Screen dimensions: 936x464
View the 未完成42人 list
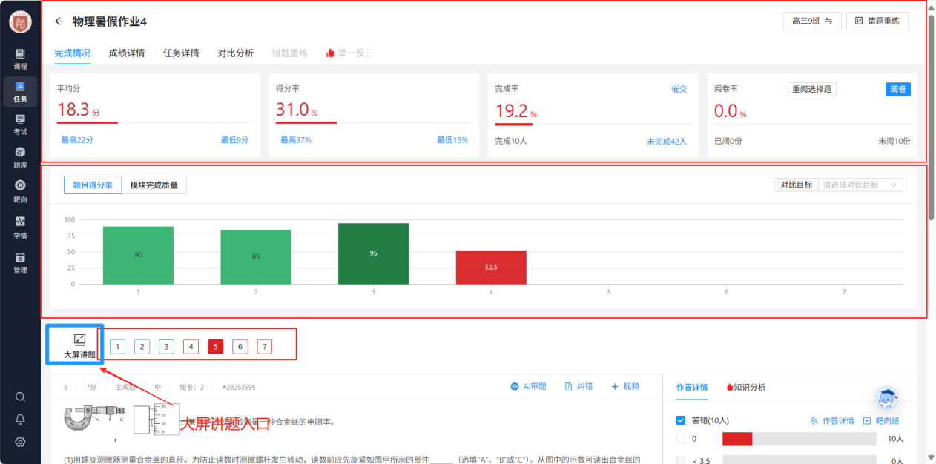pos(667,141)
